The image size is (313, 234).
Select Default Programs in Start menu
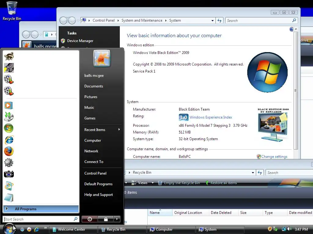tap(98, 184)
